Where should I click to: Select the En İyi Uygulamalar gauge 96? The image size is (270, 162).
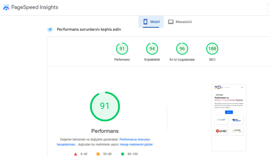tap(182, 49)
